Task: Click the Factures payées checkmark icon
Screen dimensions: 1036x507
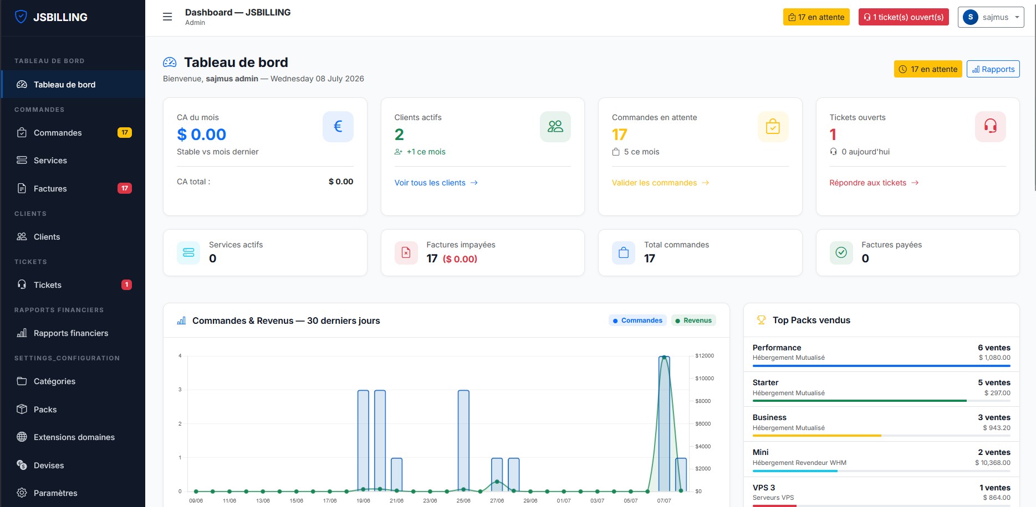Action: (841, 253)
